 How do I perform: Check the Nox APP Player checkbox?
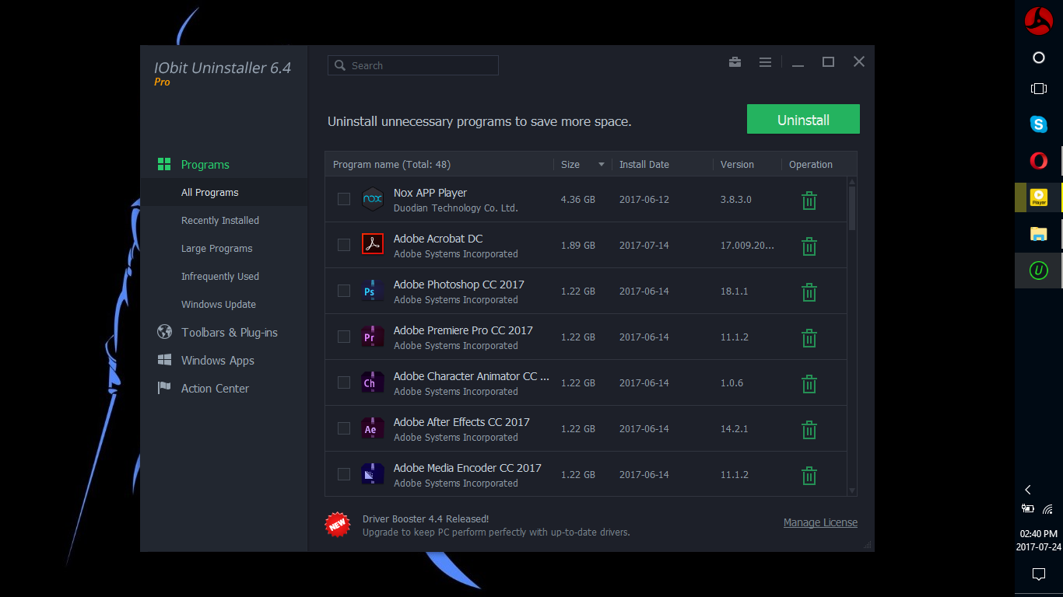343,199
